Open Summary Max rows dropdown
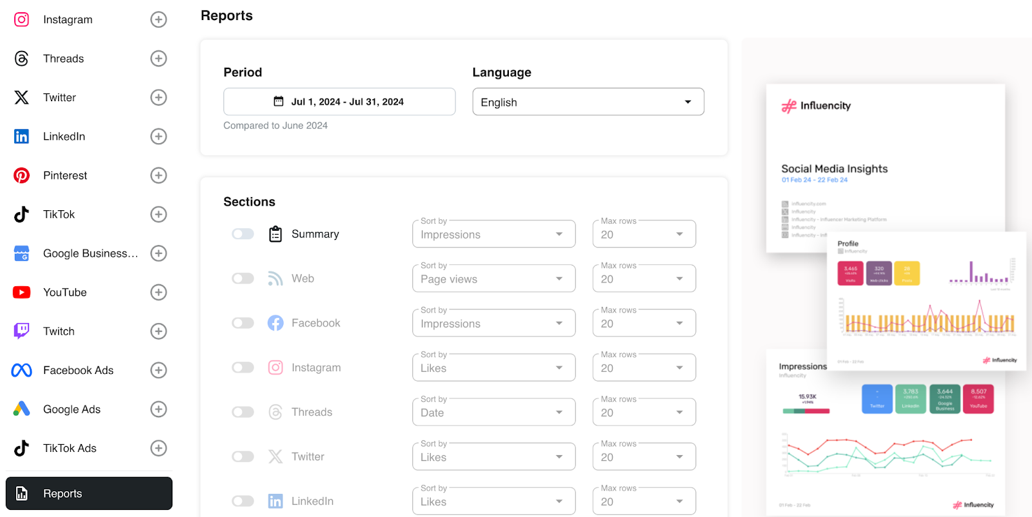 [644, 234]
